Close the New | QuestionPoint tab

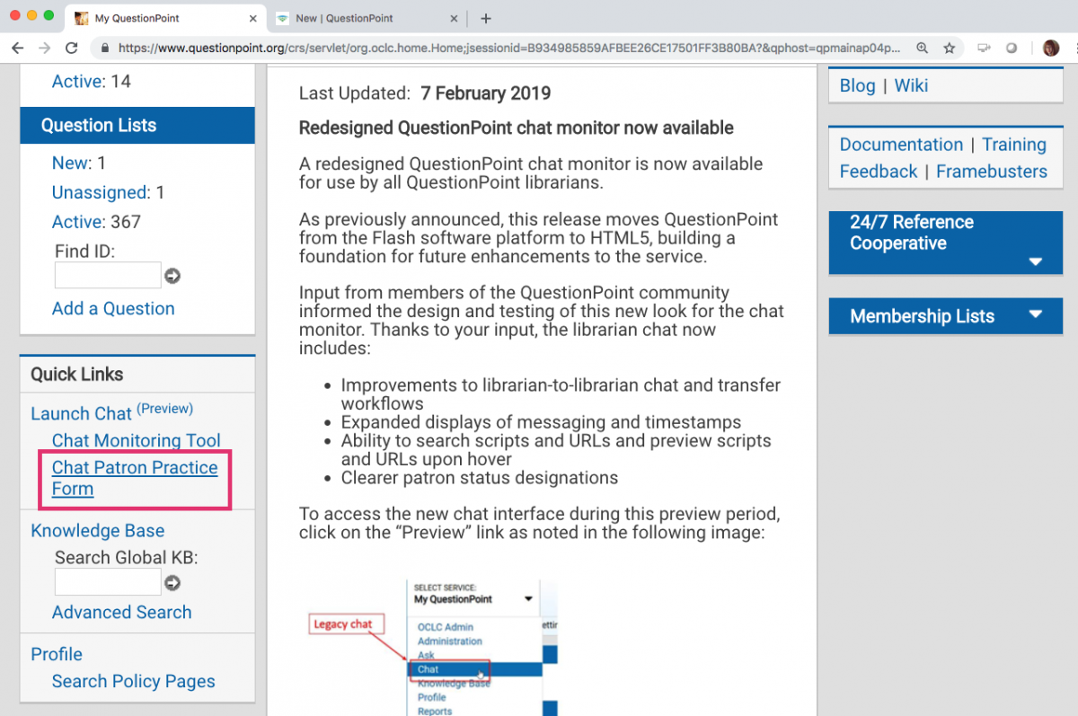(454, 18)
